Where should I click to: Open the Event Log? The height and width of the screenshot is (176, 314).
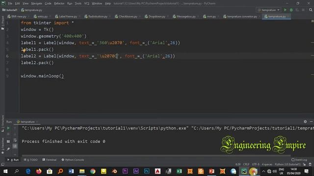[x=299, y=160]
